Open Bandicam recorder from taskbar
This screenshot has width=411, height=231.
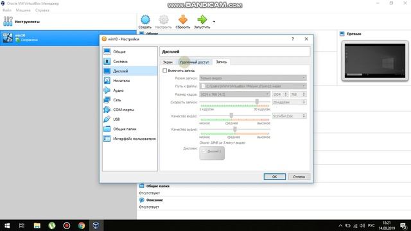pyautogui.click(x=67, y=225)
